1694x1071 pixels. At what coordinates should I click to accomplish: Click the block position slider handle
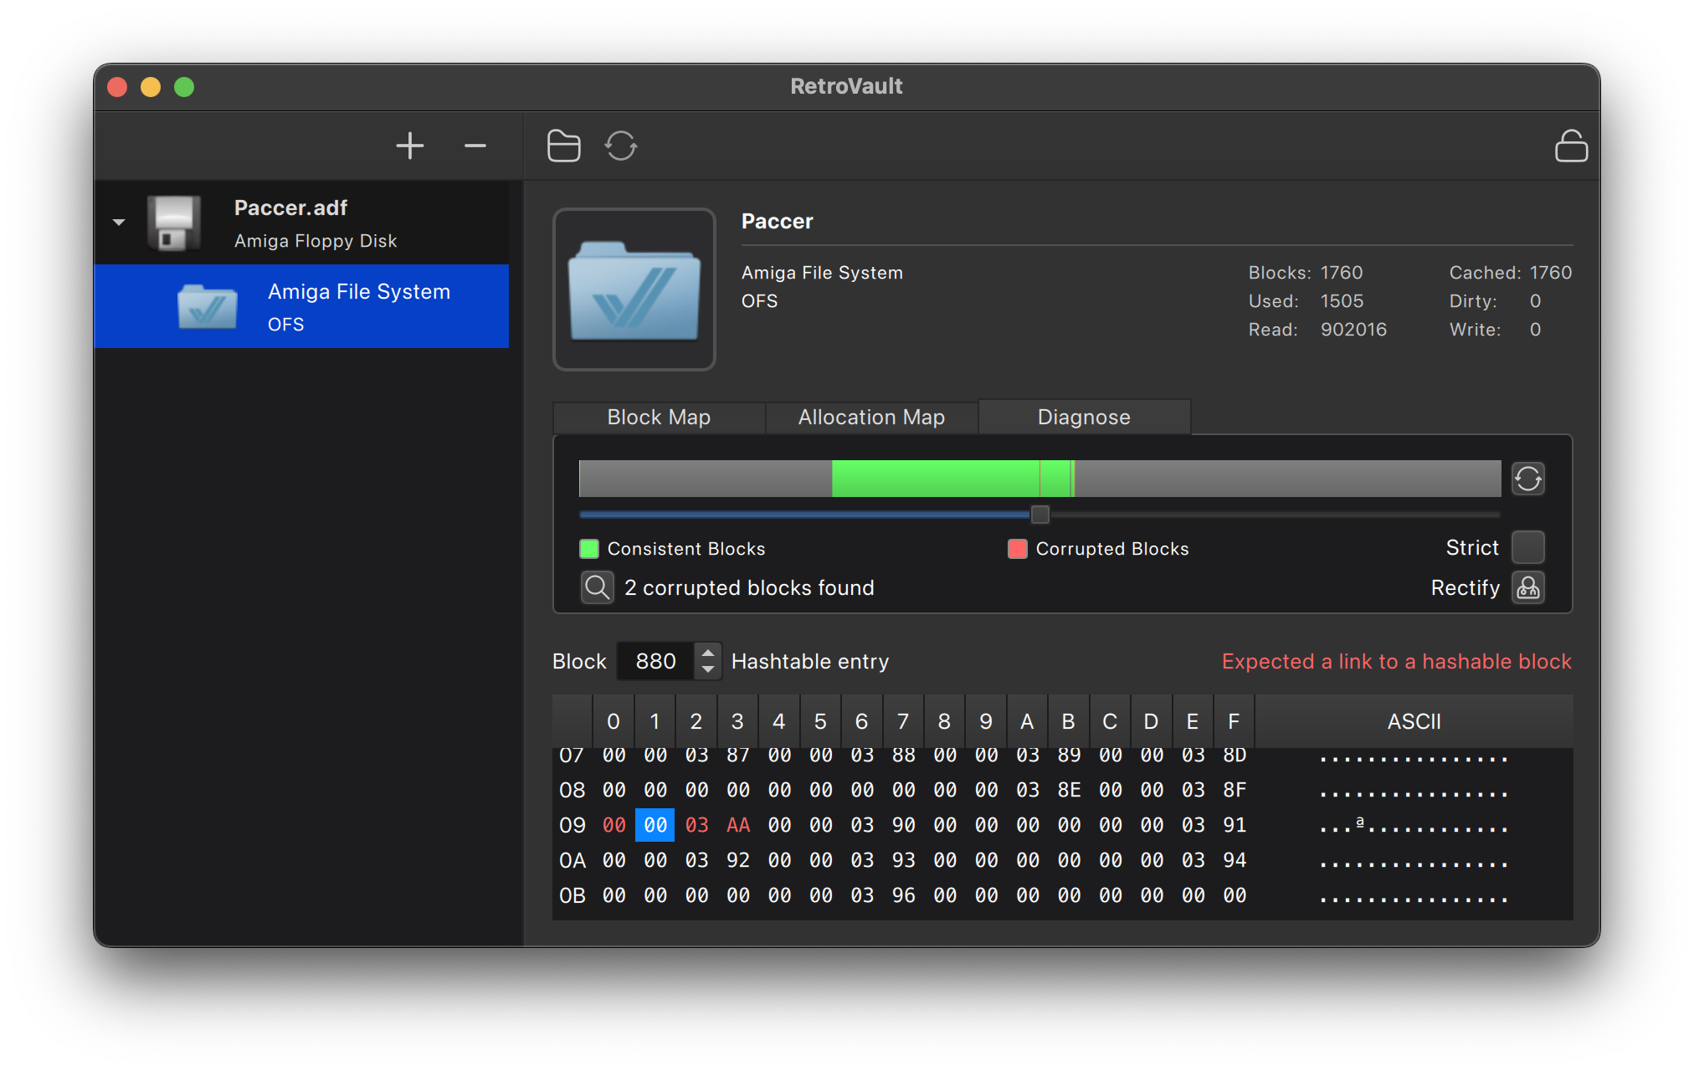(1039, 515)
